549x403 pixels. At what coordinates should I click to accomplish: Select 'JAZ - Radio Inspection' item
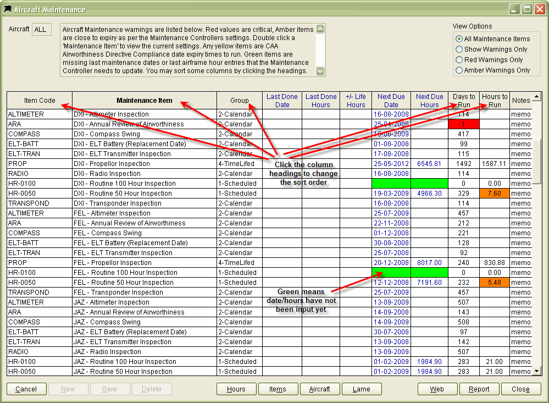[144, 351]
